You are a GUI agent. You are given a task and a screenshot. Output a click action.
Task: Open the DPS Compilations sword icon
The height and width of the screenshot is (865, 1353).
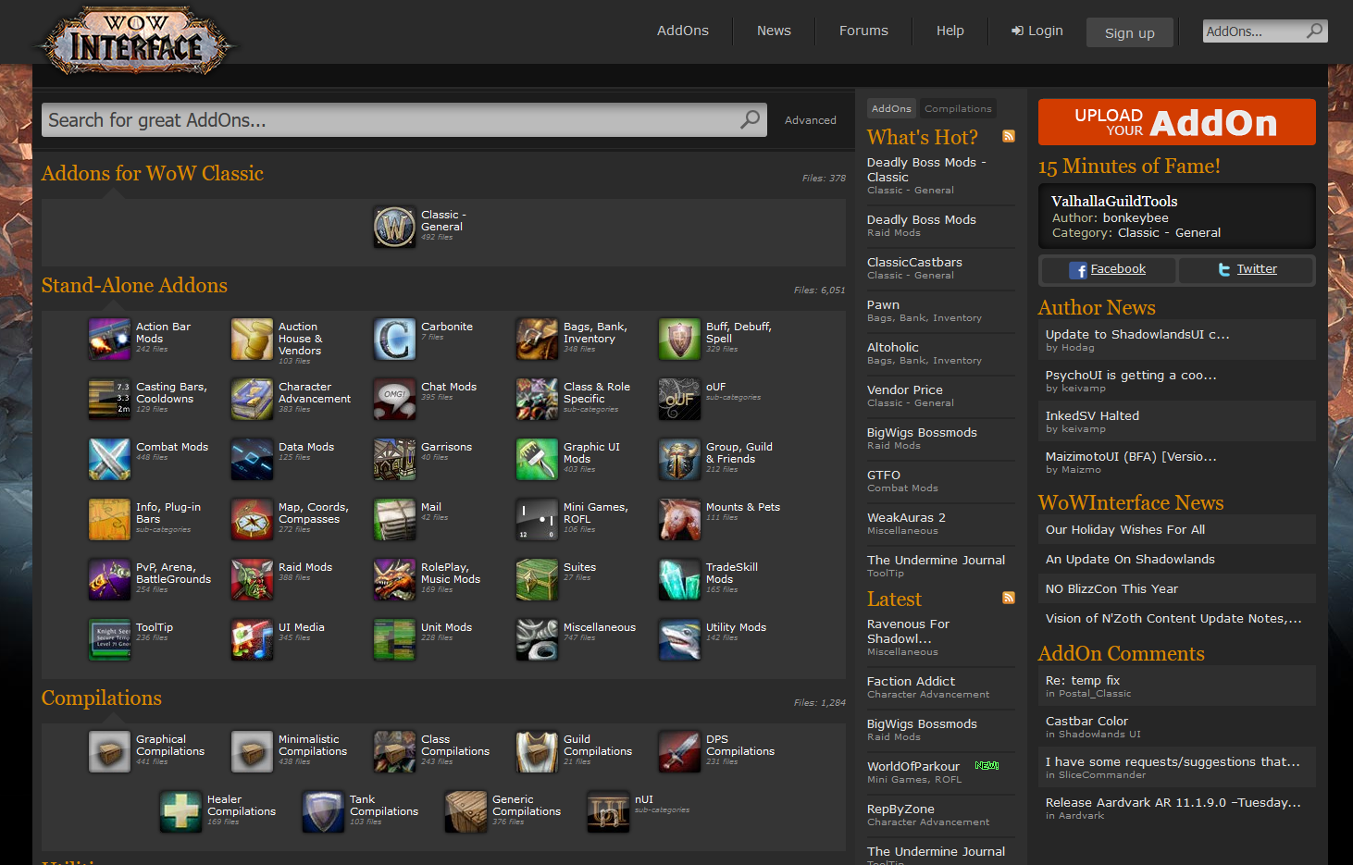tap(679, 751)
